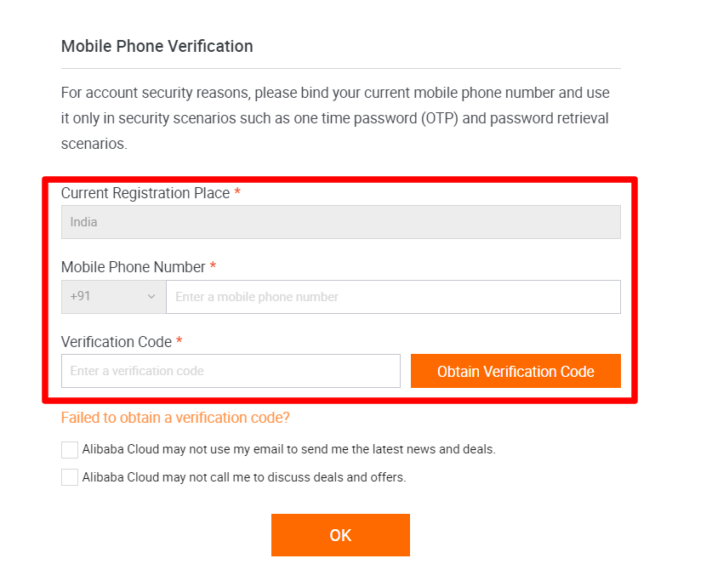Screen dimensions: 712x587
Task: Expand the +91 country code dropdown
Action: tap(113, 297)
